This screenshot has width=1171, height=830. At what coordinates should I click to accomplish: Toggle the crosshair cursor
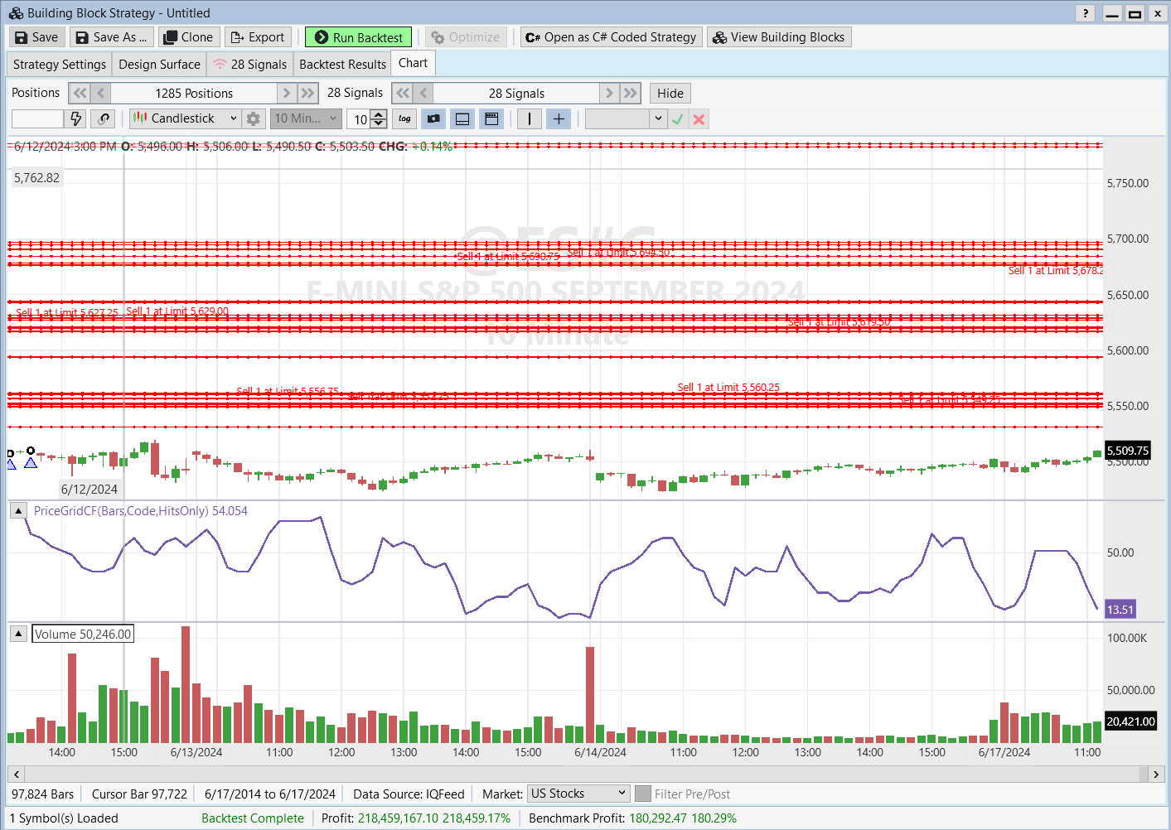pyautogui.click(x=559, y=118)
